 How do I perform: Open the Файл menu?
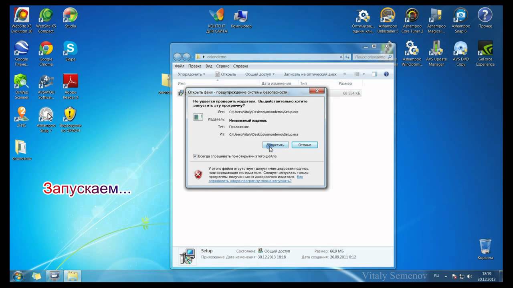point(179,66)
